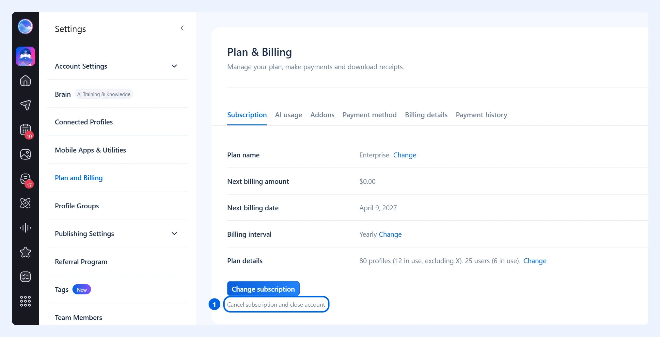Screen dimensions: 660x337
Task: Click the April 9, 2027 date value
Action: tap(378, 208)
